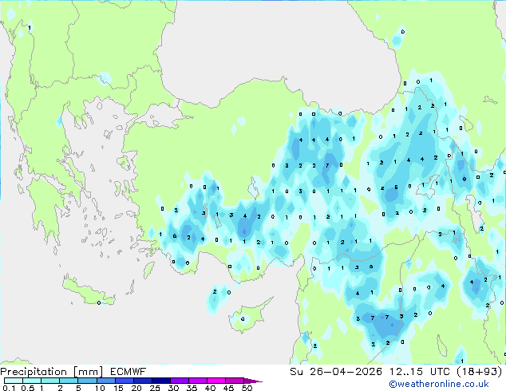
Task: Click the 0.1–0.5 mm legend swatch
Action: [x=14, y=381]
